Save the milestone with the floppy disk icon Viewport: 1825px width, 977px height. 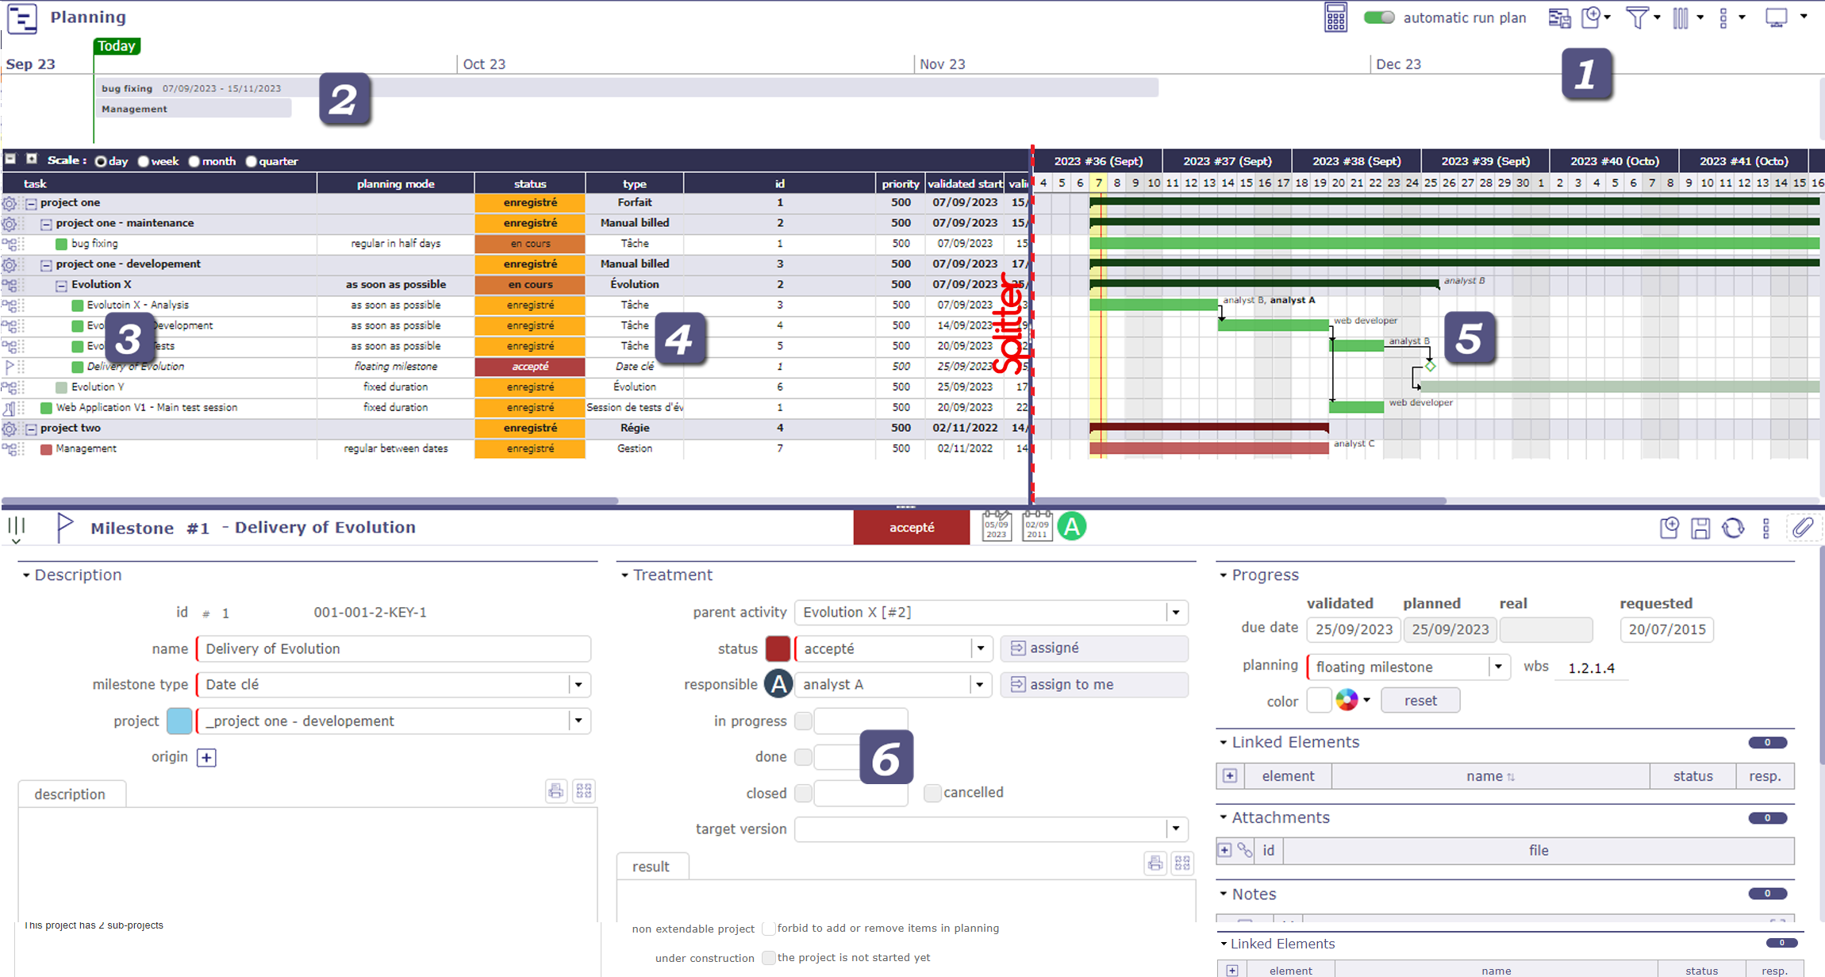[x=1700, y=528]
